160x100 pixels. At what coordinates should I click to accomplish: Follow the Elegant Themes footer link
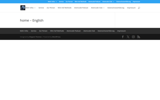[x=35, y=37]
